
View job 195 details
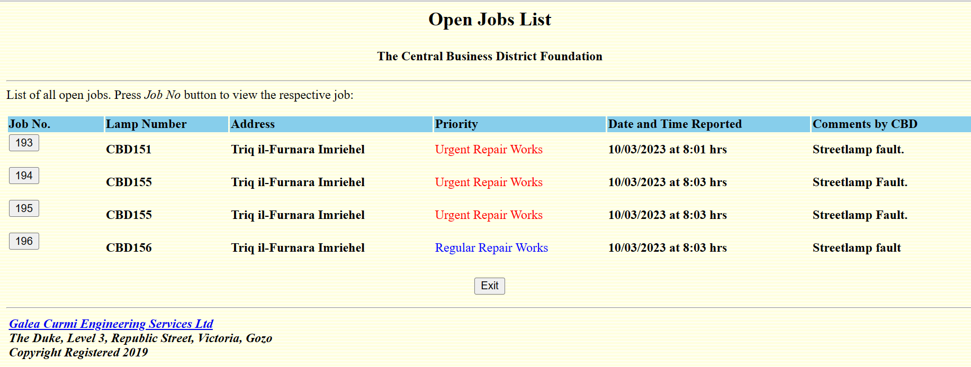click(x=24, y=208)
